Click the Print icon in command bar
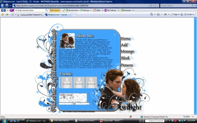Screen dimensions: 197x123 (x=165, y=15)
